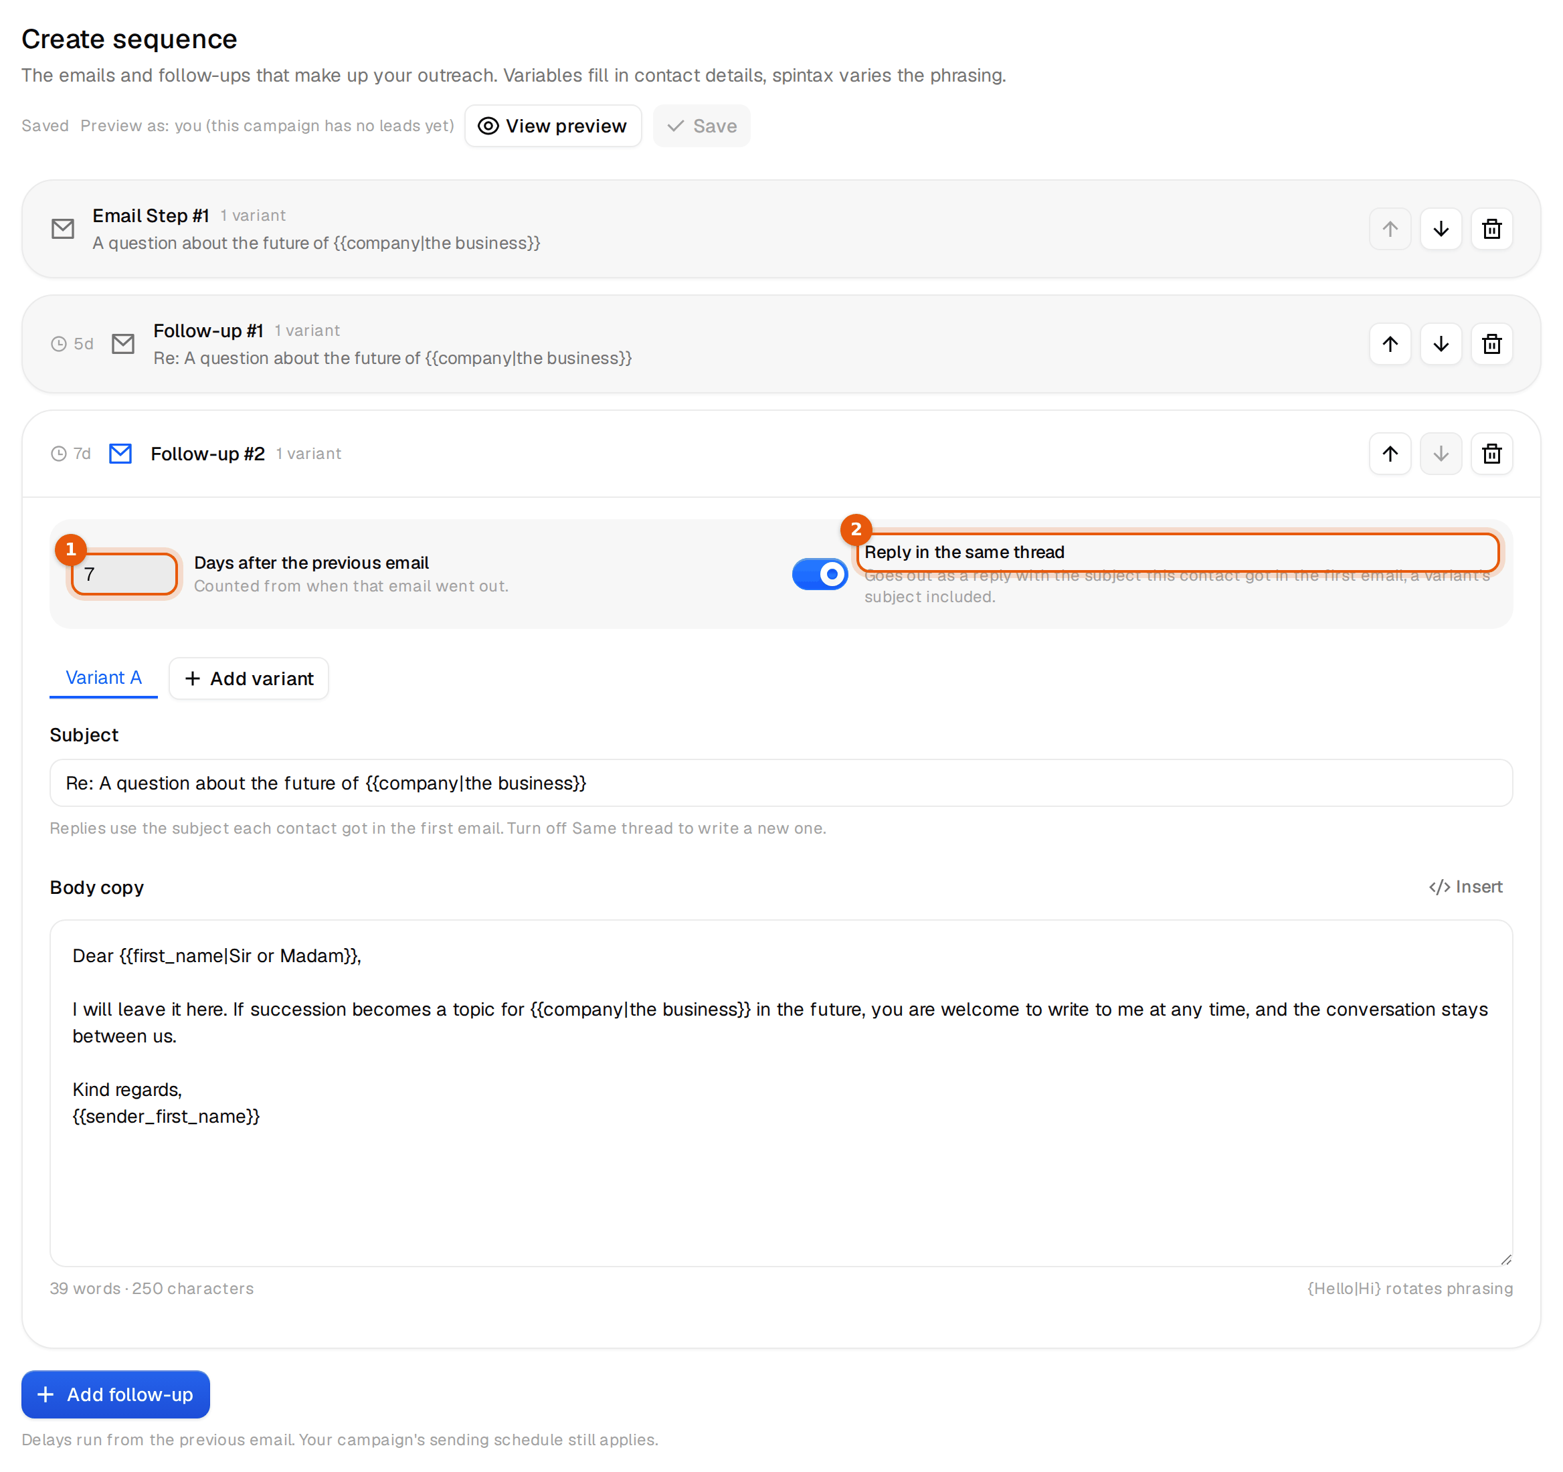This screenshot has width=1563, height=1472.
Task: Click the envelope icon of Email Step #1
Action: coord(63,229)
